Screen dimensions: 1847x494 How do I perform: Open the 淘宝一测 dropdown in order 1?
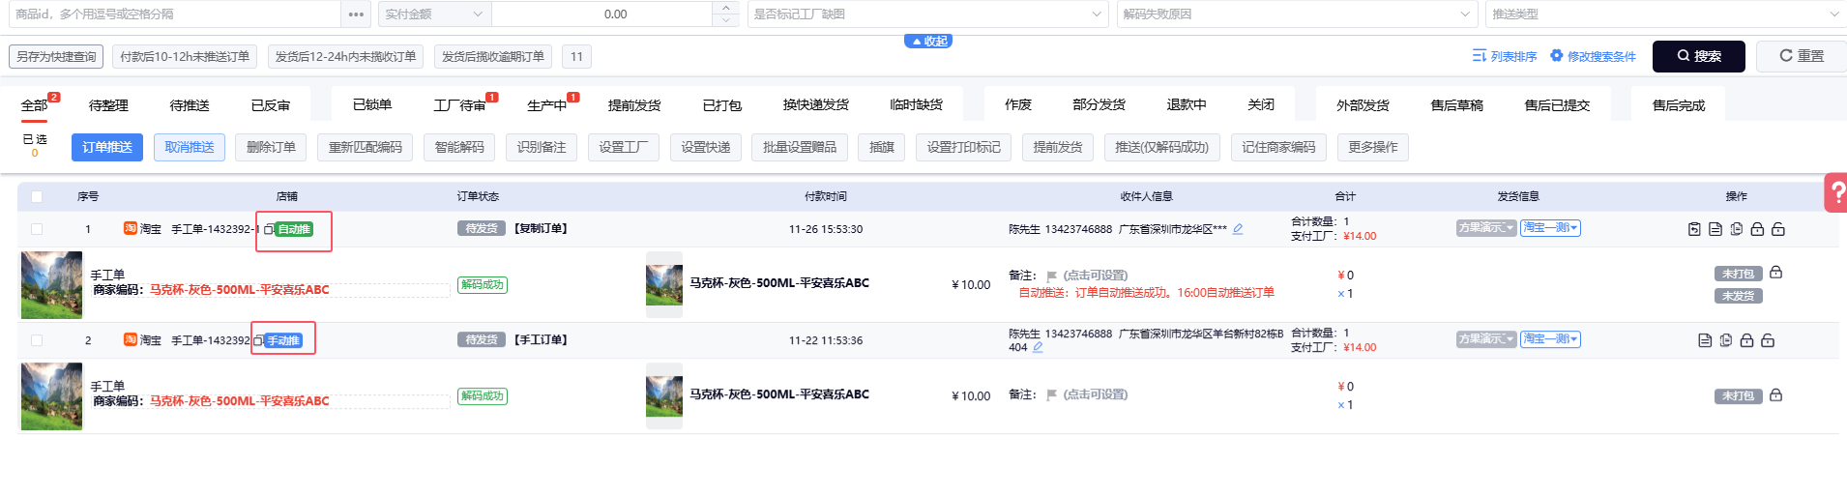pyautogui.click(x=1550, y=228)
